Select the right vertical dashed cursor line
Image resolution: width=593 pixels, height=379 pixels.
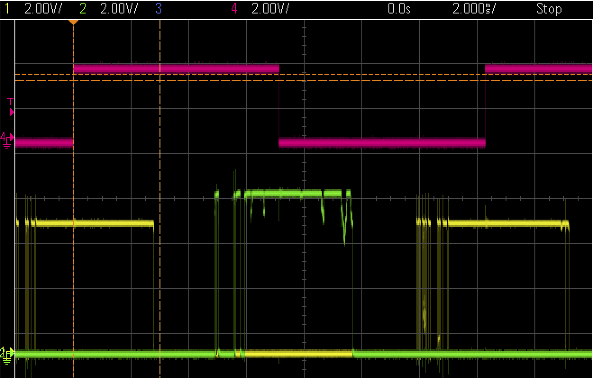click(x=160, y=270)
